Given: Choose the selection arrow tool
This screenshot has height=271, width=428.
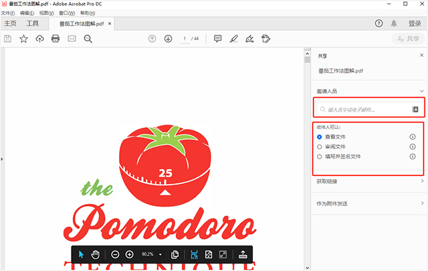Looking at the screenshot, I should click(81, 255).
